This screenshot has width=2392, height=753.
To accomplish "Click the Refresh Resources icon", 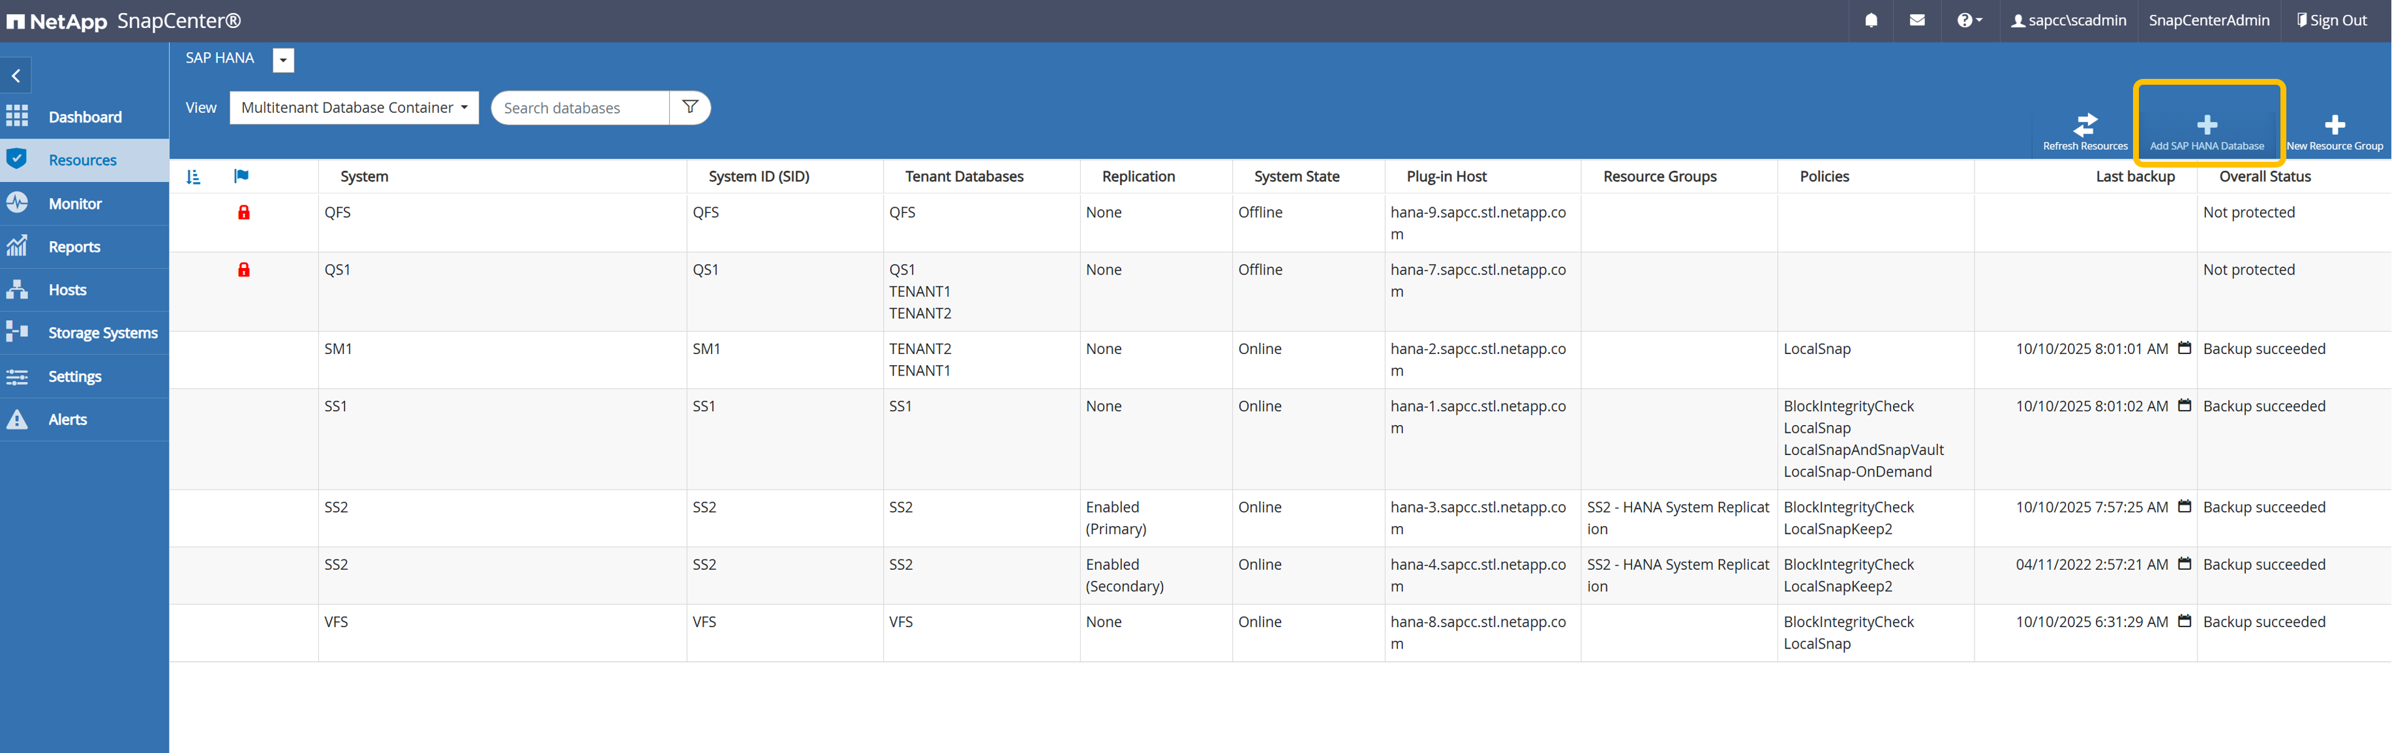I will [2085, 125].
